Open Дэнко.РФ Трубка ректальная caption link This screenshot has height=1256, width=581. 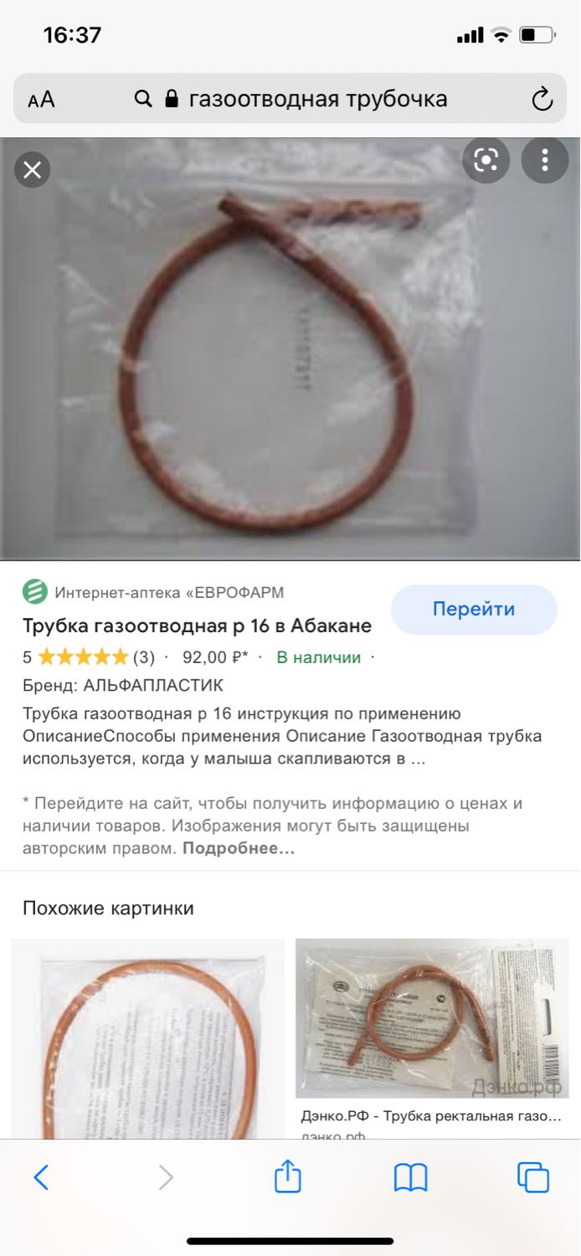[x=430, y=1116]
